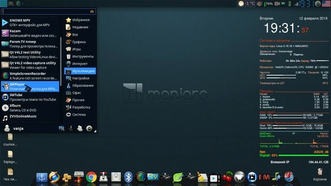Click the switch user icon in menu footer

click(x=80, y=129)
